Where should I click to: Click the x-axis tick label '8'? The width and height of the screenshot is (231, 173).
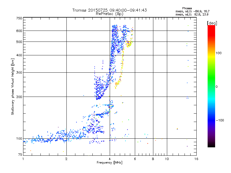click(153, 159)
